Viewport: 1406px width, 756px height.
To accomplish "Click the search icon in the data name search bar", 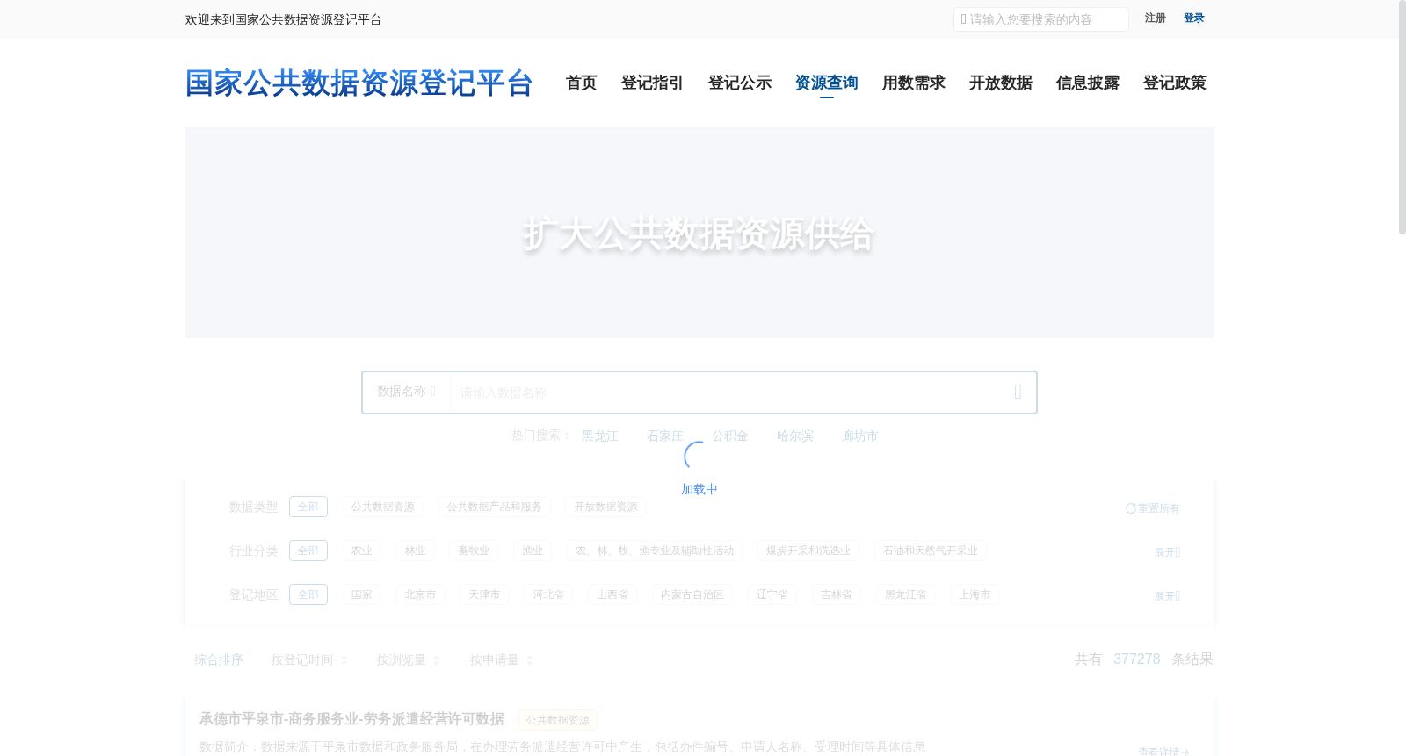I will pos(1018,392).
